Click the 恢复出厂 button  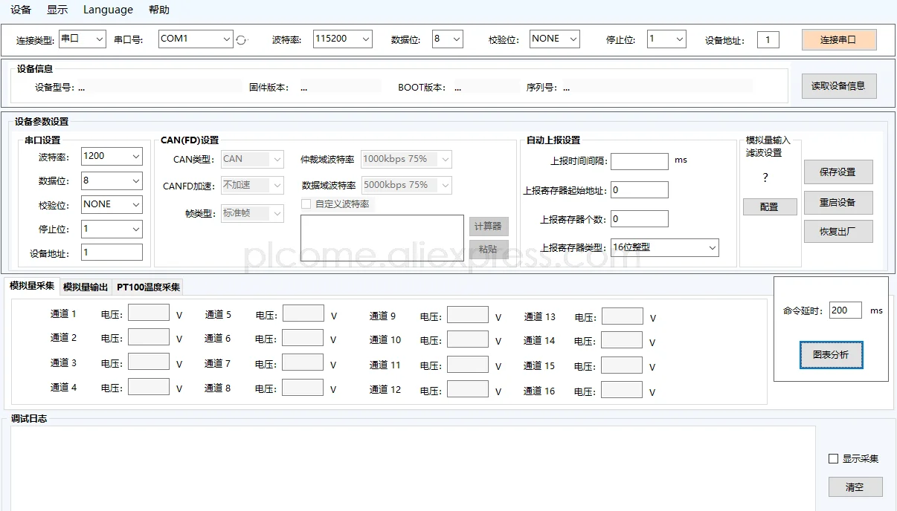(x=838, y=231)
